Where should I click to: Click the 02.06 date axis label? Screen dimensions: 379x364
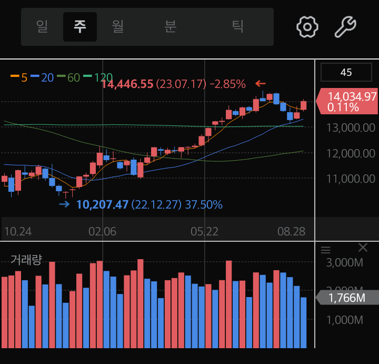pyautogui.click(x=102, y=231)
